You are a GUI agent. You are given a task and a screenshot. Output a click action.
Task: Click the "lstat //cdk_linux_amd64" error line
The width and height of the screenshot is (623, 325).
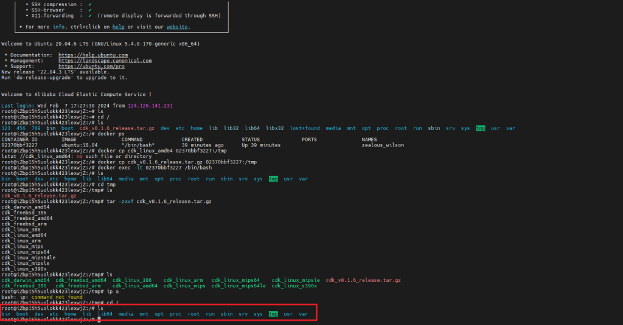coord(76,156)
